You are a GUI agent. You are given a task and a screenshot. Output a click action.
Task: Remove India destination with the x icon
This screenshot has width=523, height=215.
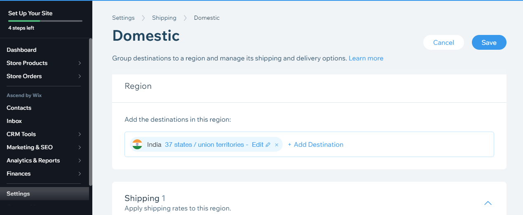pyautogui.click(x=277, y=145)
